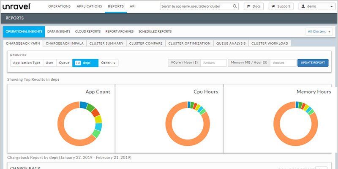Group by User
The width and height of the screenshot is (338, 169).
(x=49, y=63)
